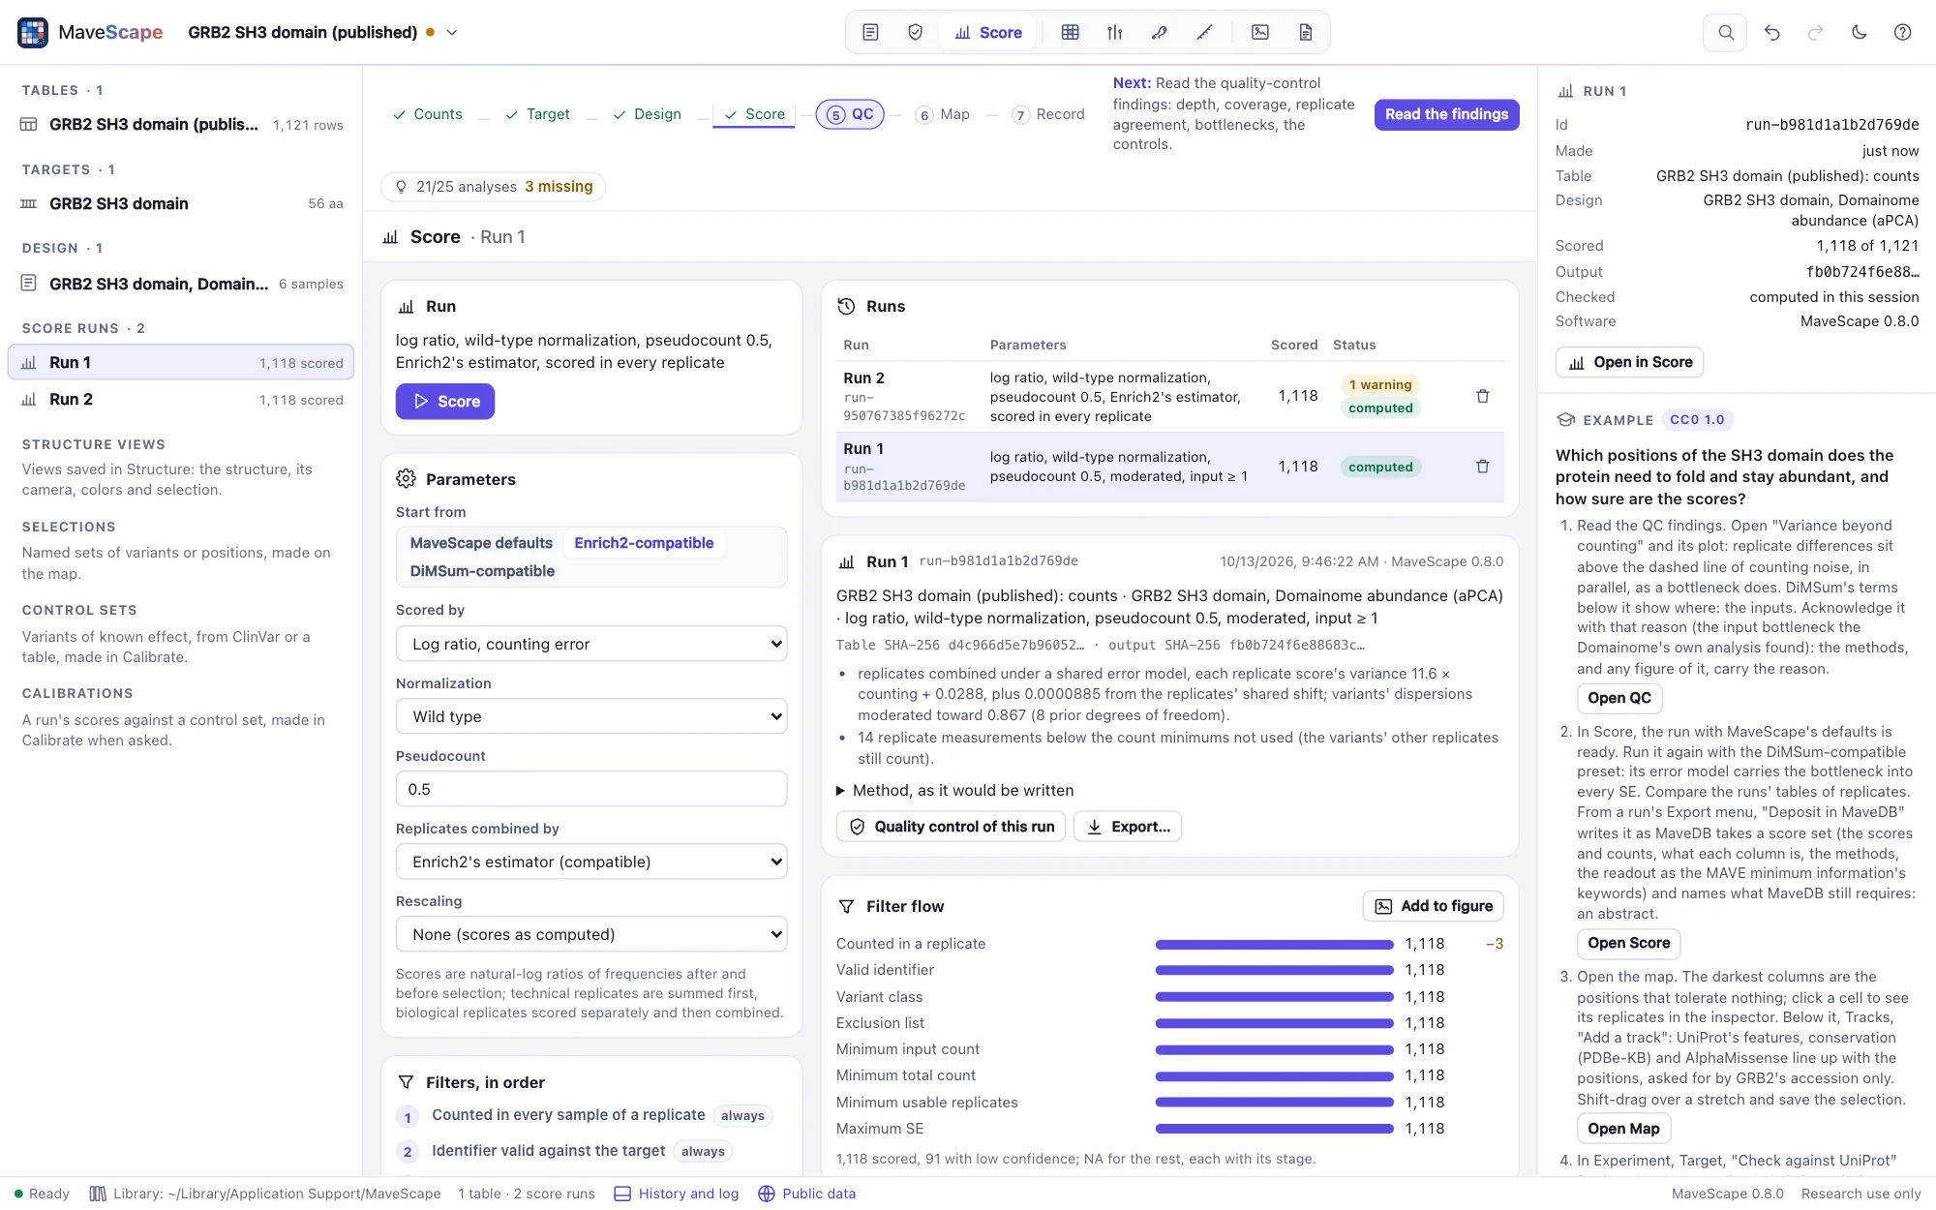Open the Export... menu
Viewport: 1936px width, 1210px height.
tap(1128, 827)
